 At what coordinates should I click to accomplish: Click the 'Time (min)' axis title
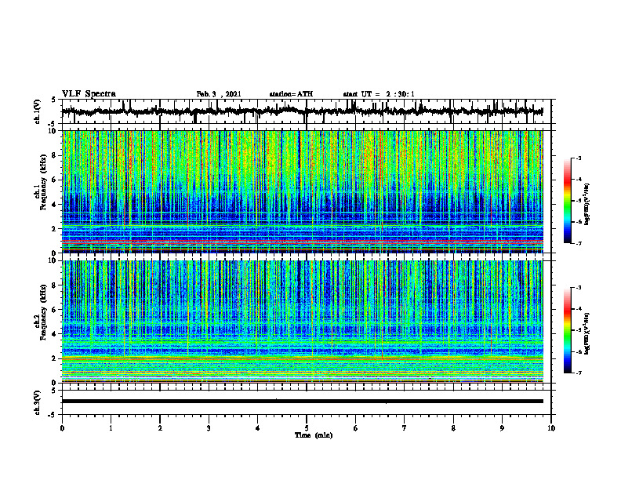coord(314,435)
